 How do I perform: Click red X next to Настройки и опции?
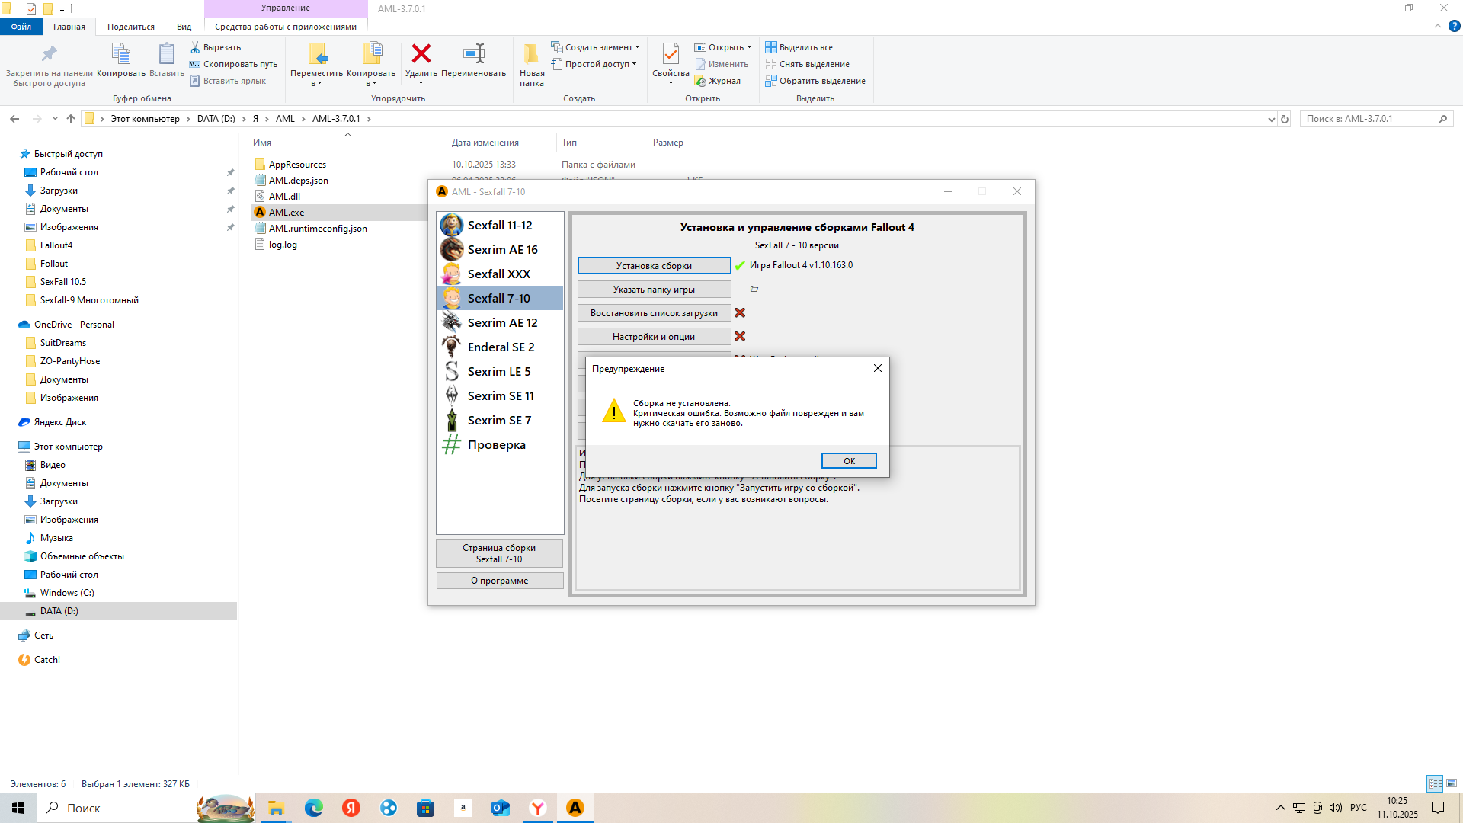pyautogui.click(x=740, y=336)
